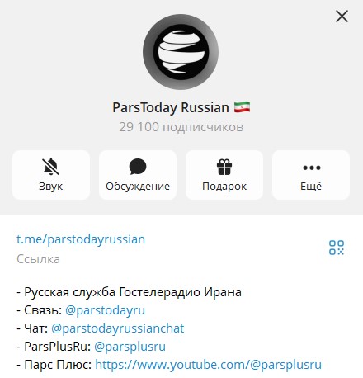Toggle sound with the muted bell icon
Image resolution: width=363 pixels, height=378 pixels.
click(51, 167)
